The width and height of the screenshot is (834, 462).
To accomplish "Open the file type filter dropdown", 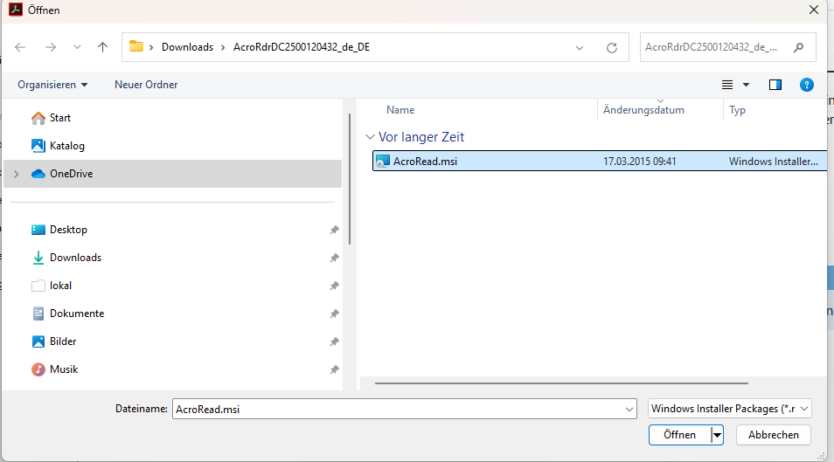I will click(731, 408).
